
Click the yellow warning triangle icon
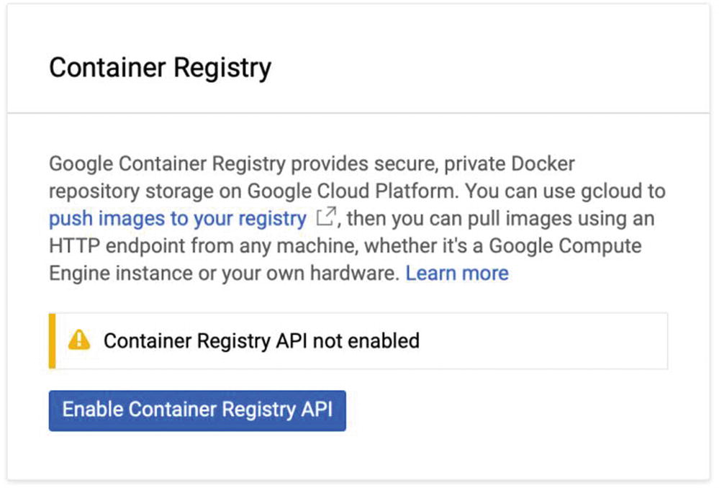point(78,340)
